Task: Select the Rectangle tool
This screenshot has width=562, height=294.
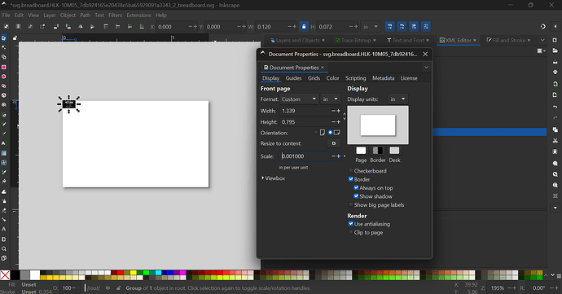Action: tap(4, 67)
